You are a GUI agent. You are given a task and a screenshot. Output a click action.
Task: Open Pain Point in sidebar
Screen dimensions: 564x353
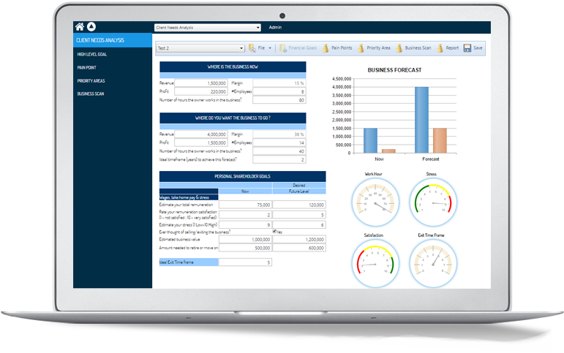pos(86,67)
